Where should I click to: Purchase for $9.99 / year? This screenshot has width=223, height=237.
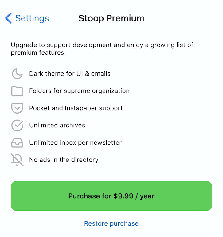point(111,196)
